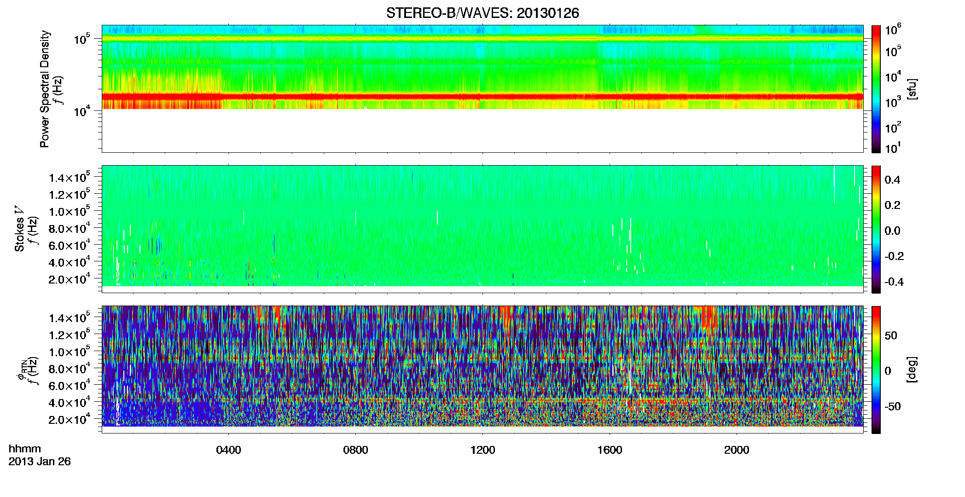Click the bottom [deg] unit label
Viewport: 965px width, 497px height.
[912, 370]
